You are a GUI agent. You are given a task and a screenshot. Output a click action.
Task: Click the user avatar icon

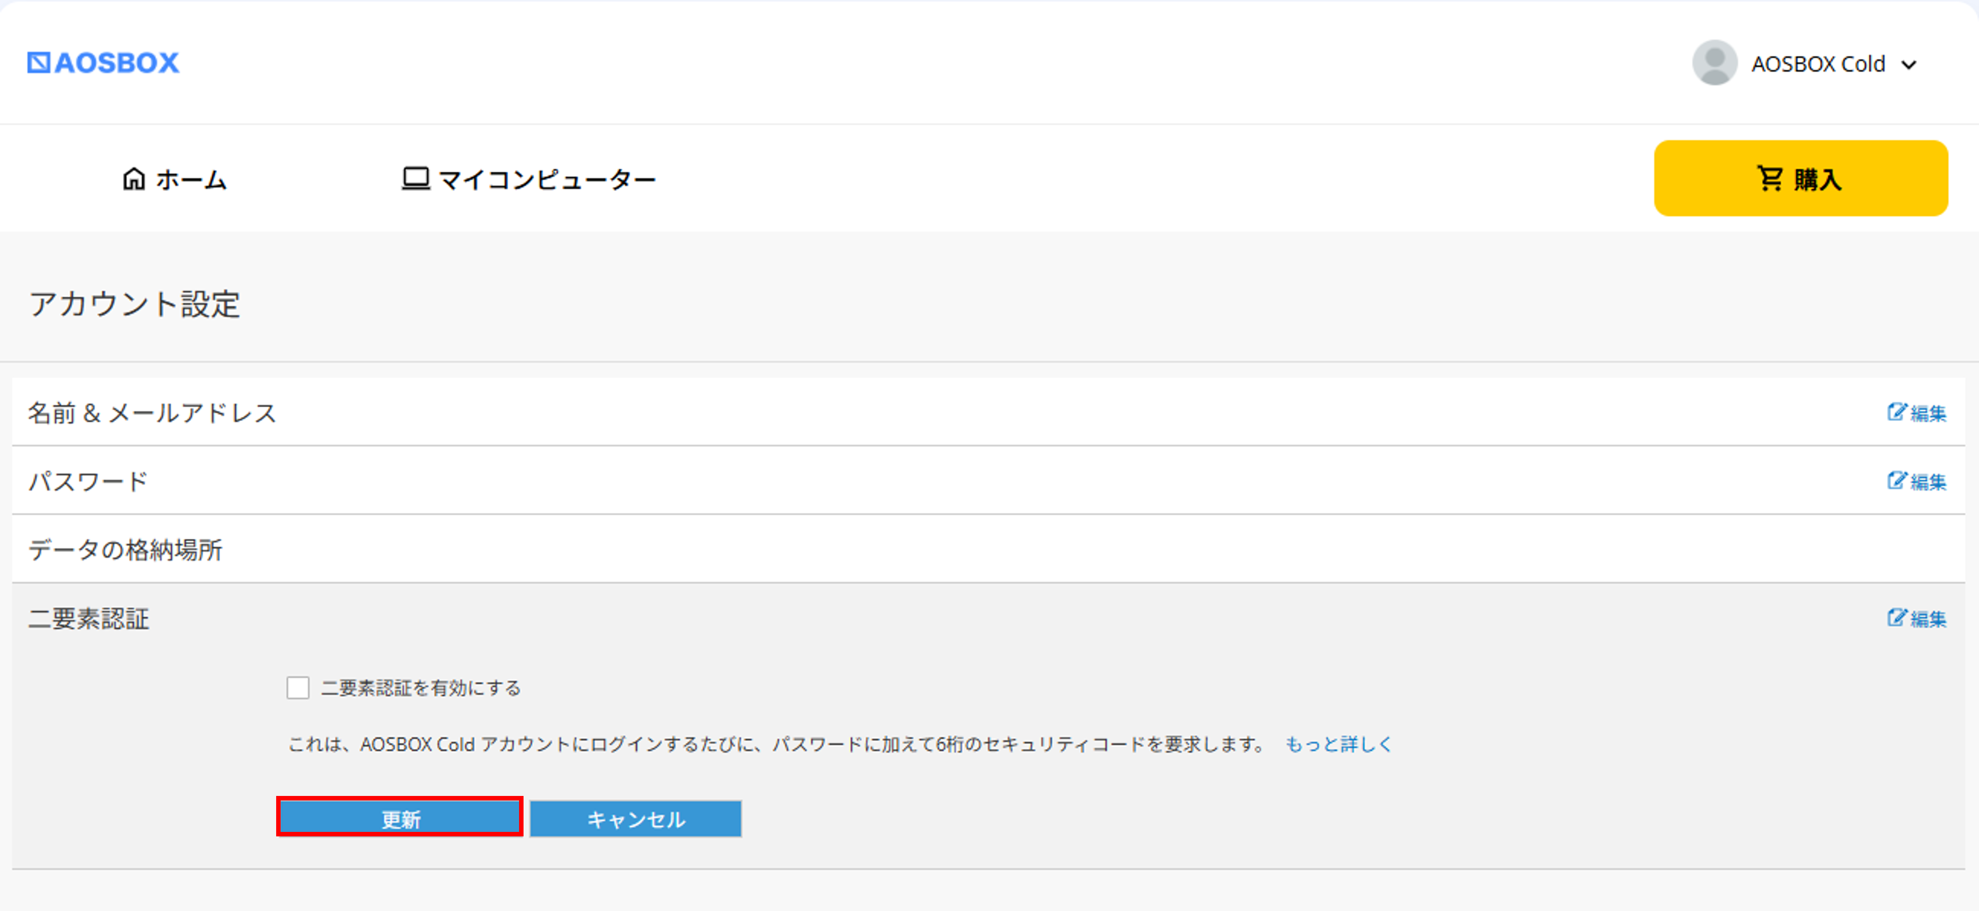click(x=1714, y=63)
